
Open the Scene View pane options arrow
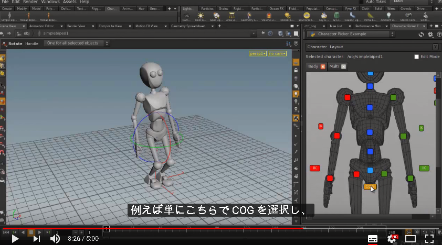click(298, 26)
